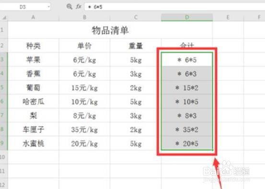Click the cell 哈密瓜
Image resolution: width=265 pixels, height=189 pixels.
coord(33,102)
